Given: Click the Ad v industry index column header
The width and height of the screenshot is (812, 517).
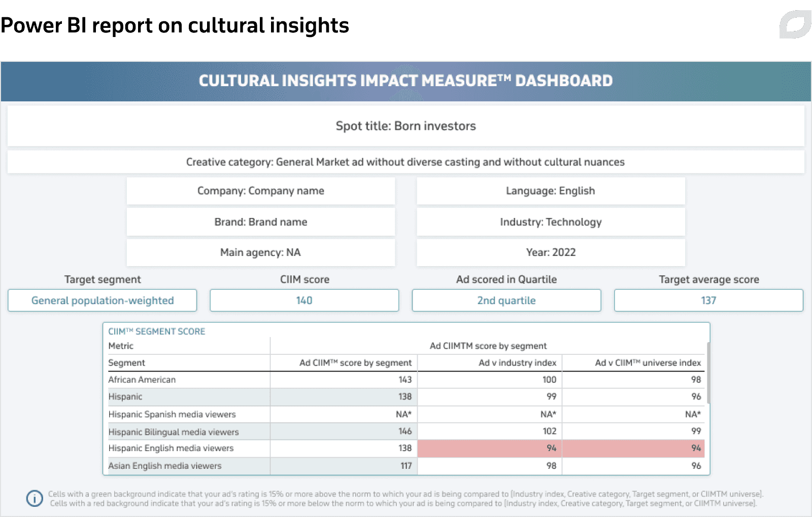Looking at the screenshot, I should point(517,363).
